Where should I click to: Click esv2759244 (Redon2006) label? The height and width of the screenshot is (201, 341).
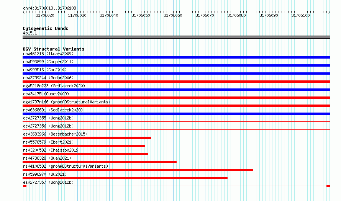48,78
